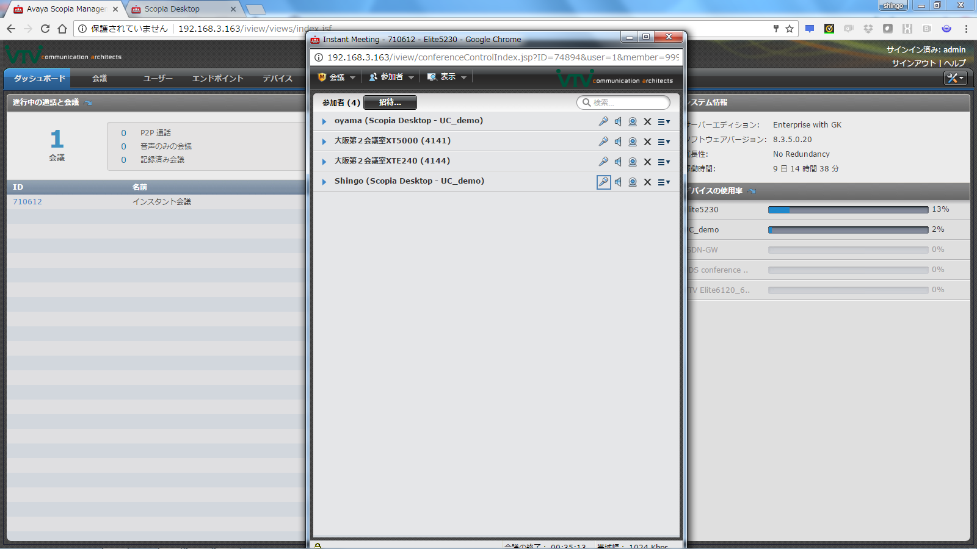Mute microphone for 大阪第2会議室XTE240 (4144)

pyautogui.click(x=603, y=162)
